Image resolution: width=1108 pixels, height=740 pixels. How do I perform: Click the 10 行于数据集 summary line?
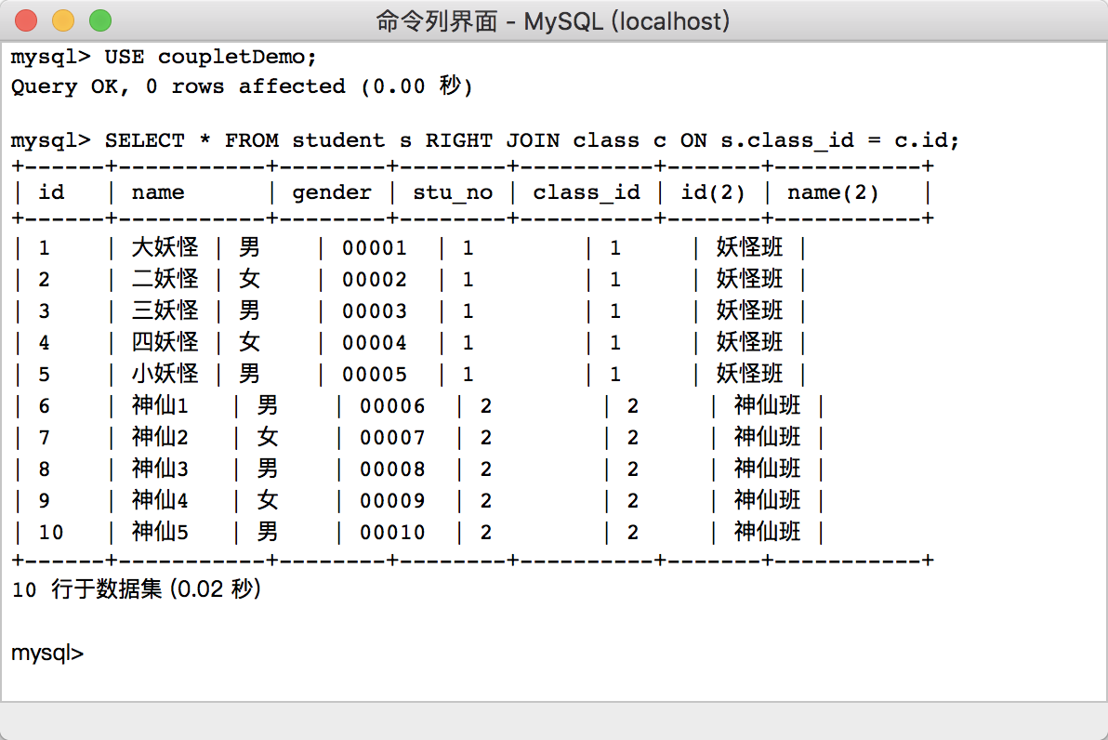coord(136,589)
